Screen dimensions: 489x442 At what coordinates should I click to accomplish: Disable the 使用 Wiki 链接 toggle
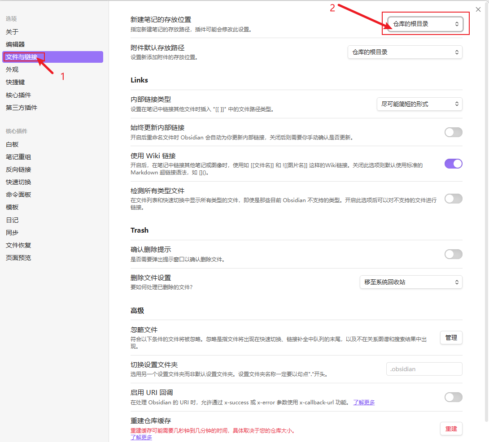pos(453,164)
